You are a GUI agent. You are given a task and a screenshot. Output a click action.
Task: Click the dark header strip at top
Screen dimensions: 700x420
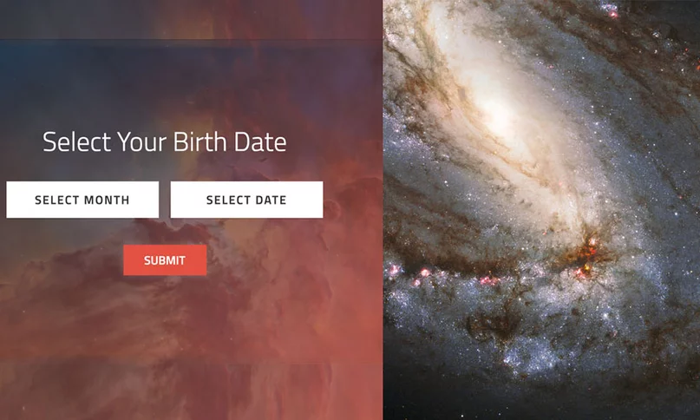coord(191,19)
